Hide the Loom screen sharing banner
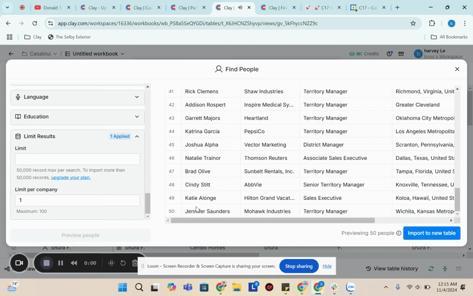Image resolution: width=473 pixels, height=296 pixels. 327,266
